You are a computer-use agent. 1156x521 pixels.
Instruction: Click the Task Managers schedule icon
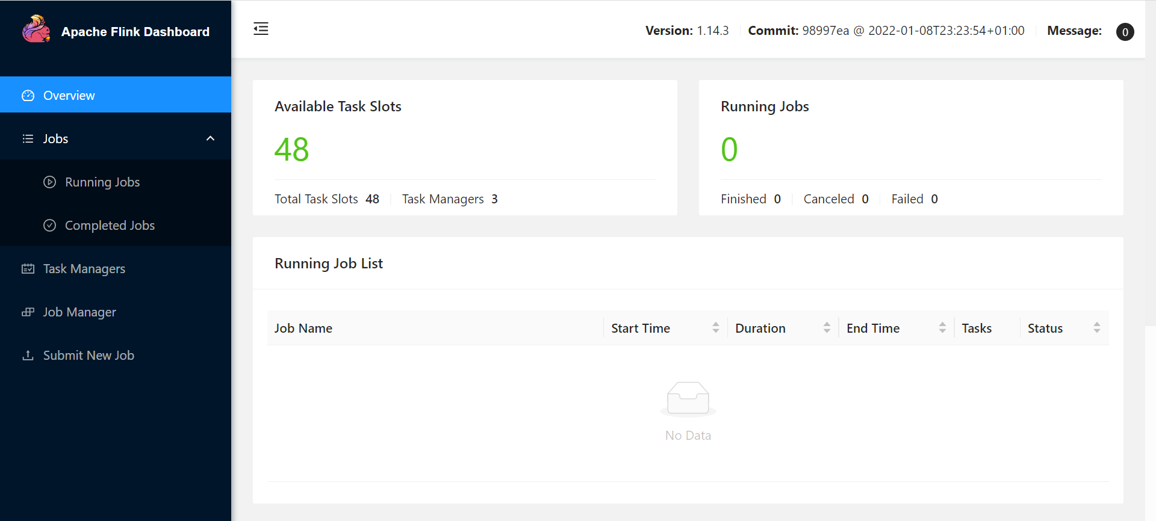pyautogui.click(x=28, y=269)
